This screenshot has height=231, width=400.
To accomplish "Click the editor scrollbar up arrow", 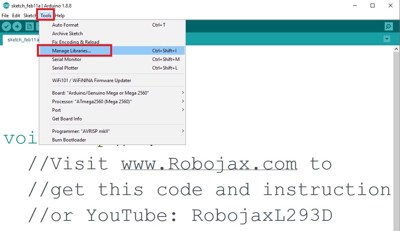I will tap(396, 49).
